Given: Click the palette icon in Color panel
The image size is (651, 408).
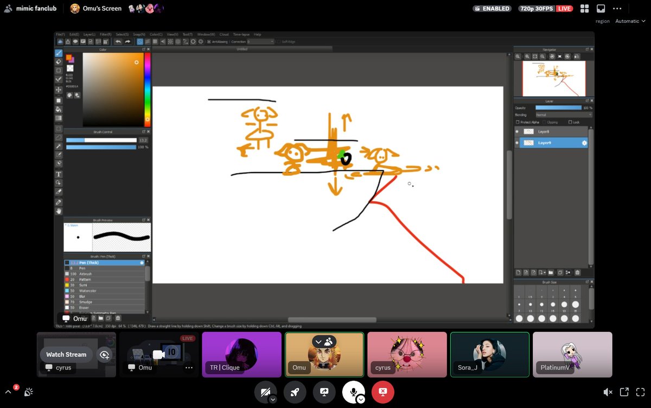Looking at the screenshot, I should point(70,95).
